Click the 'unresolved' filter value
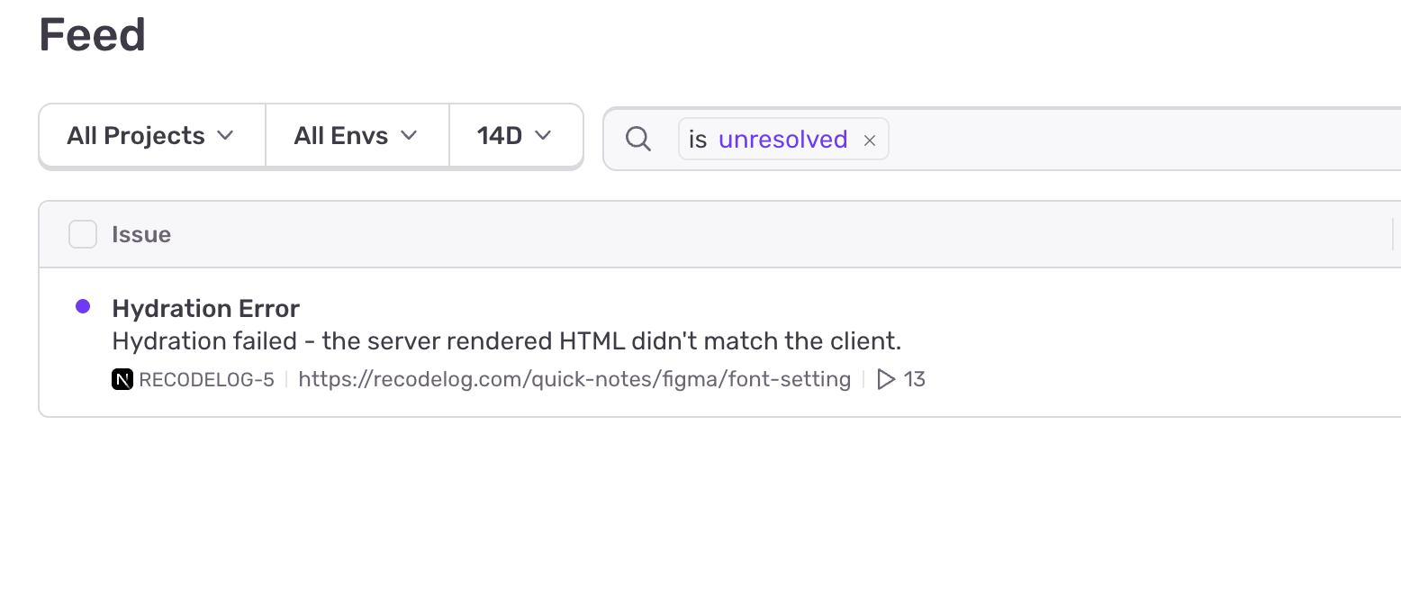The image size is (1401, 607). coord(782,140)
